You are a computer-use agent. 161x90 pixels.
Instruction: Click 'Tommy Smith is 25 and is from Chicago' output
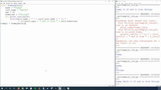coord(138,81)
